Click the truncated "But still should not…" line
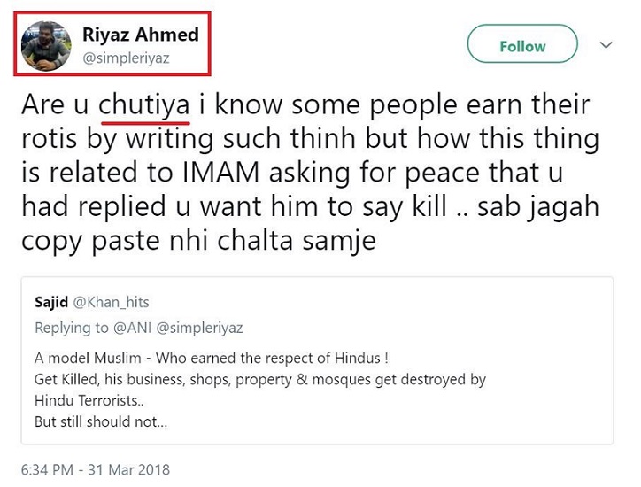 101,421
